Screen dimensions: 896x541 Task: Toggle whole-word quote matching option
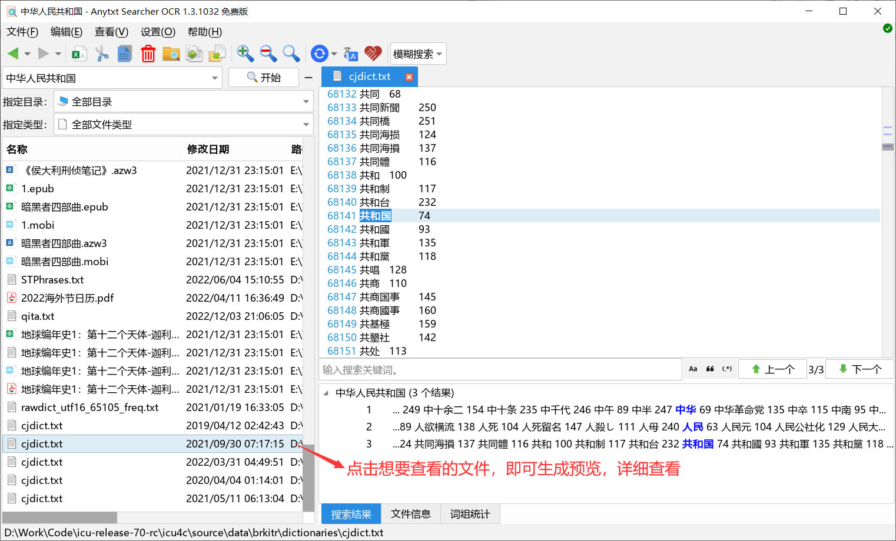pyautogui.click(x=710, y=369)
